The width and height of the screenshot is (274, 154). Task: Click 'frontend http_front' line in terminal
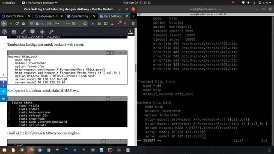[156, 82]
